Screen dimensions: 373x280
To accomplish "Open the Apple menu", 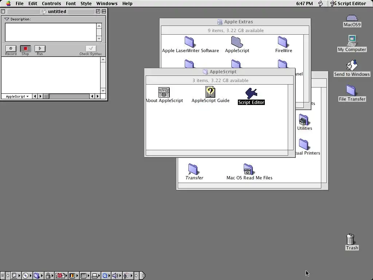I will [8, 3].
